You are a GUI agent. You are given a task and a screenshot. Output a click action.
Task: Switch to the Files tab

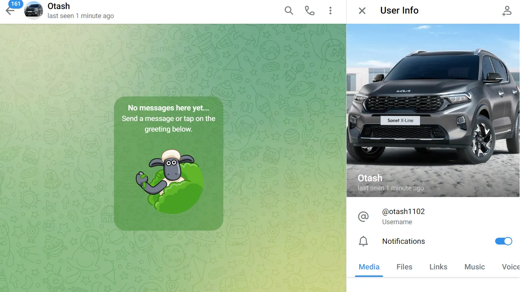[404, 267]
